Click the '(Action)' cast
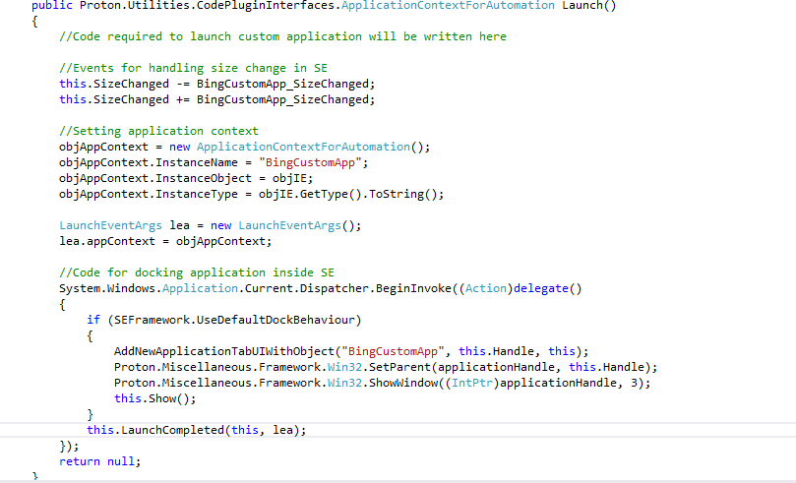 coord(486,288)
